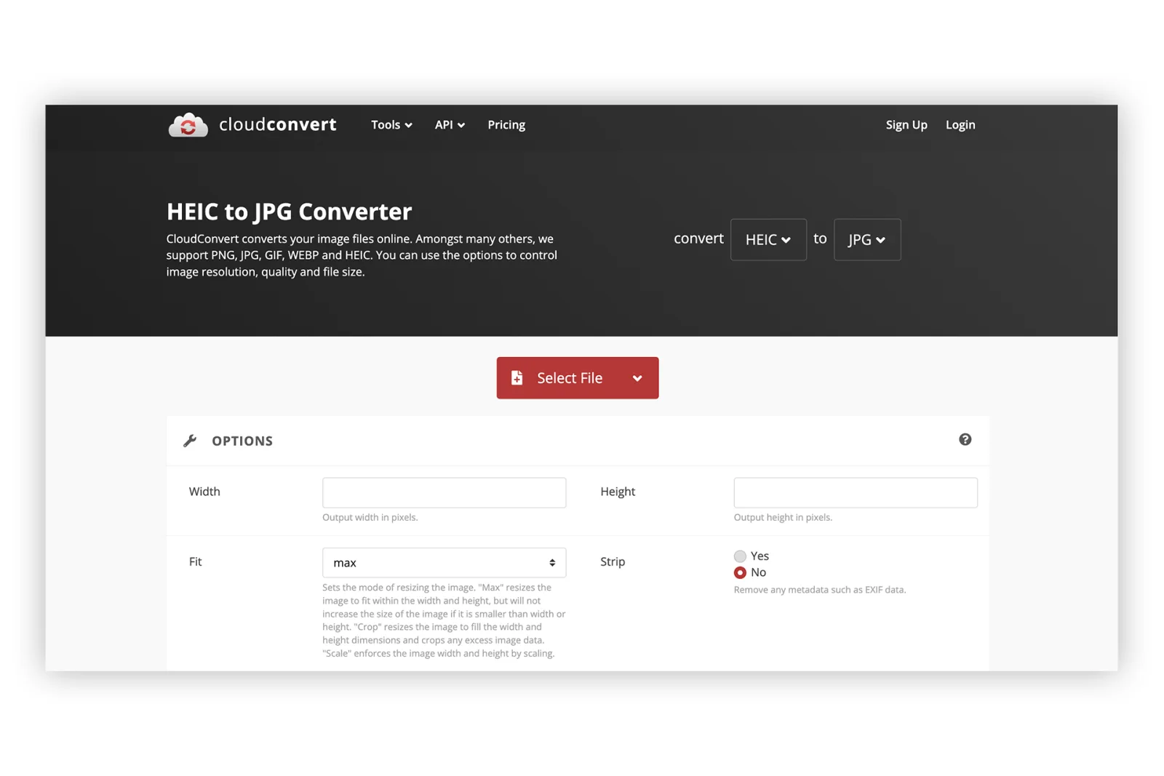
Task: Select No for Strip metadata
Action: pos(740,573)
